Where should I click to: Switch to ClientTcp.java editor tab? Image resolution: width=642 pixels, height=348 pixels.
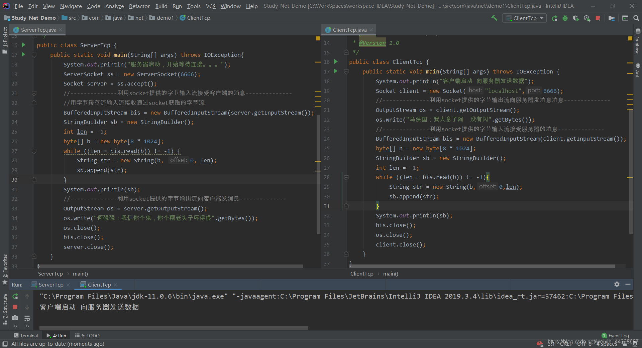[x=349, y=30]
